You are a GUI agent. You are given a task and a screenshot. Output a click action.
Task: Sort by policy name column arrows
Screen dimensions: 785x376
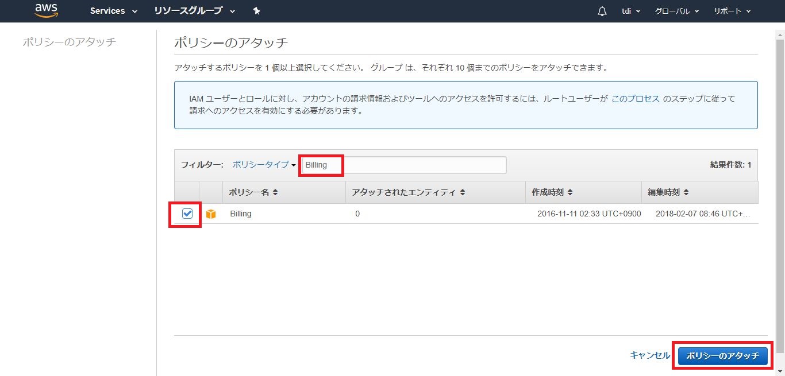[275, 193]
